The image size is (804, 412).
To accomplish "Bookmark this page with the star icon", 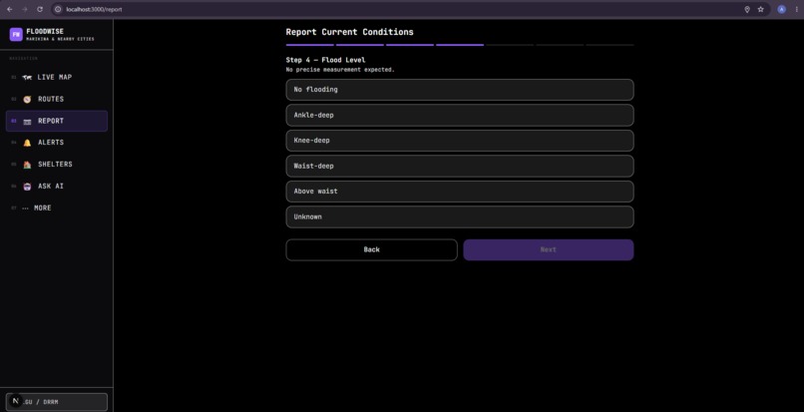I will click(x=761, y=9).
